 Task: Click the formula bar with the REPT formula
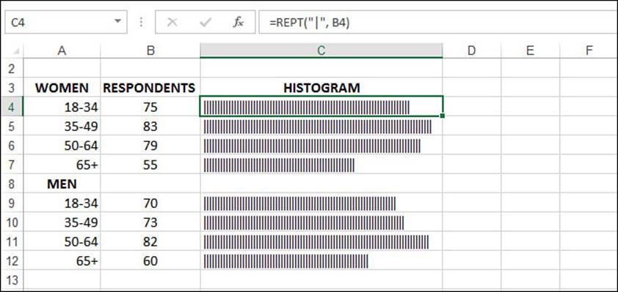437,22
